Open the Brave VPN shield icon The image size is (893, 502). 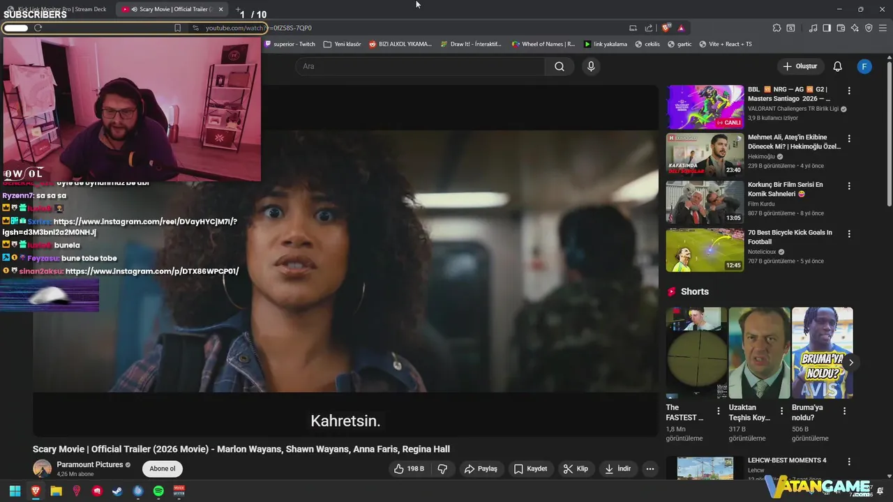pyautogui.click(x=869, y=28)
